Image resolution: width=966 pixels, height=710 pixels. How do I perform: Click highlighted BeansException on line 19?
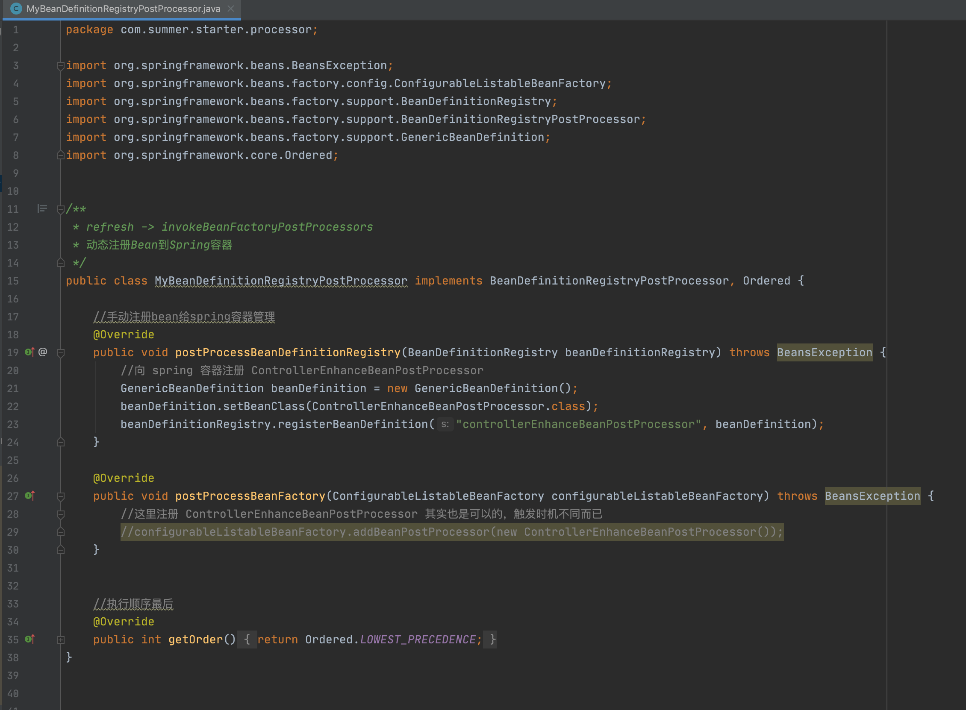pyautogui.click(x=825, y=353)
